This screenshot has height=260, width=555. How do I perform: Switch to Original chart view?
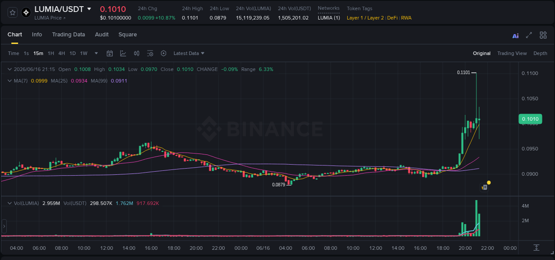482,53
